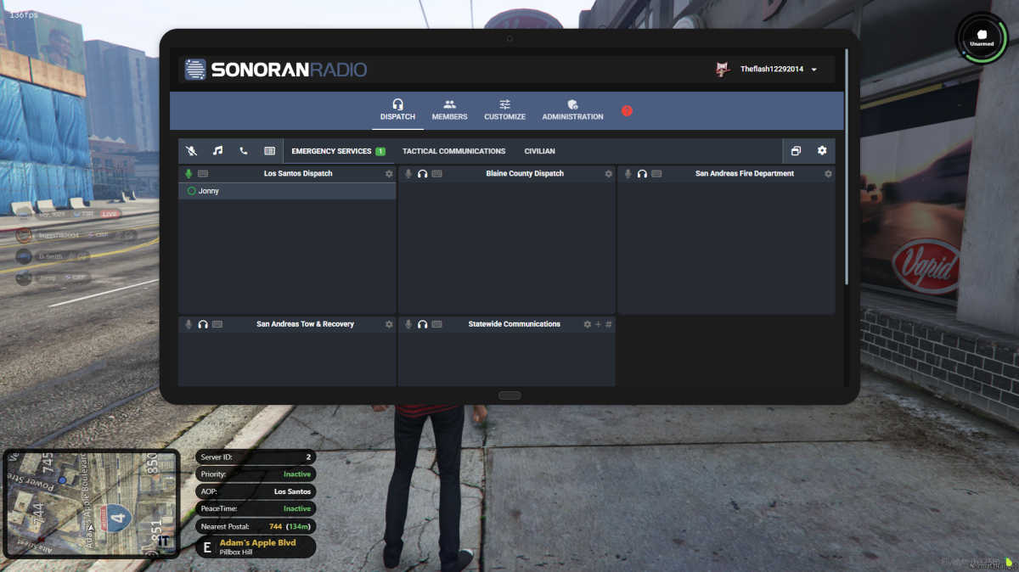Screen dimensions: 1019x572
Task: Open the Members section
Action: 449,110
